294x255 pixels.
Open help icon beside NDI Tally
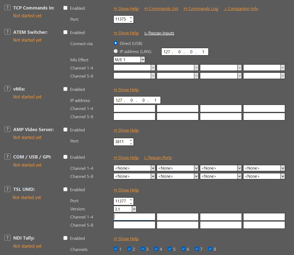coord(7,238)
